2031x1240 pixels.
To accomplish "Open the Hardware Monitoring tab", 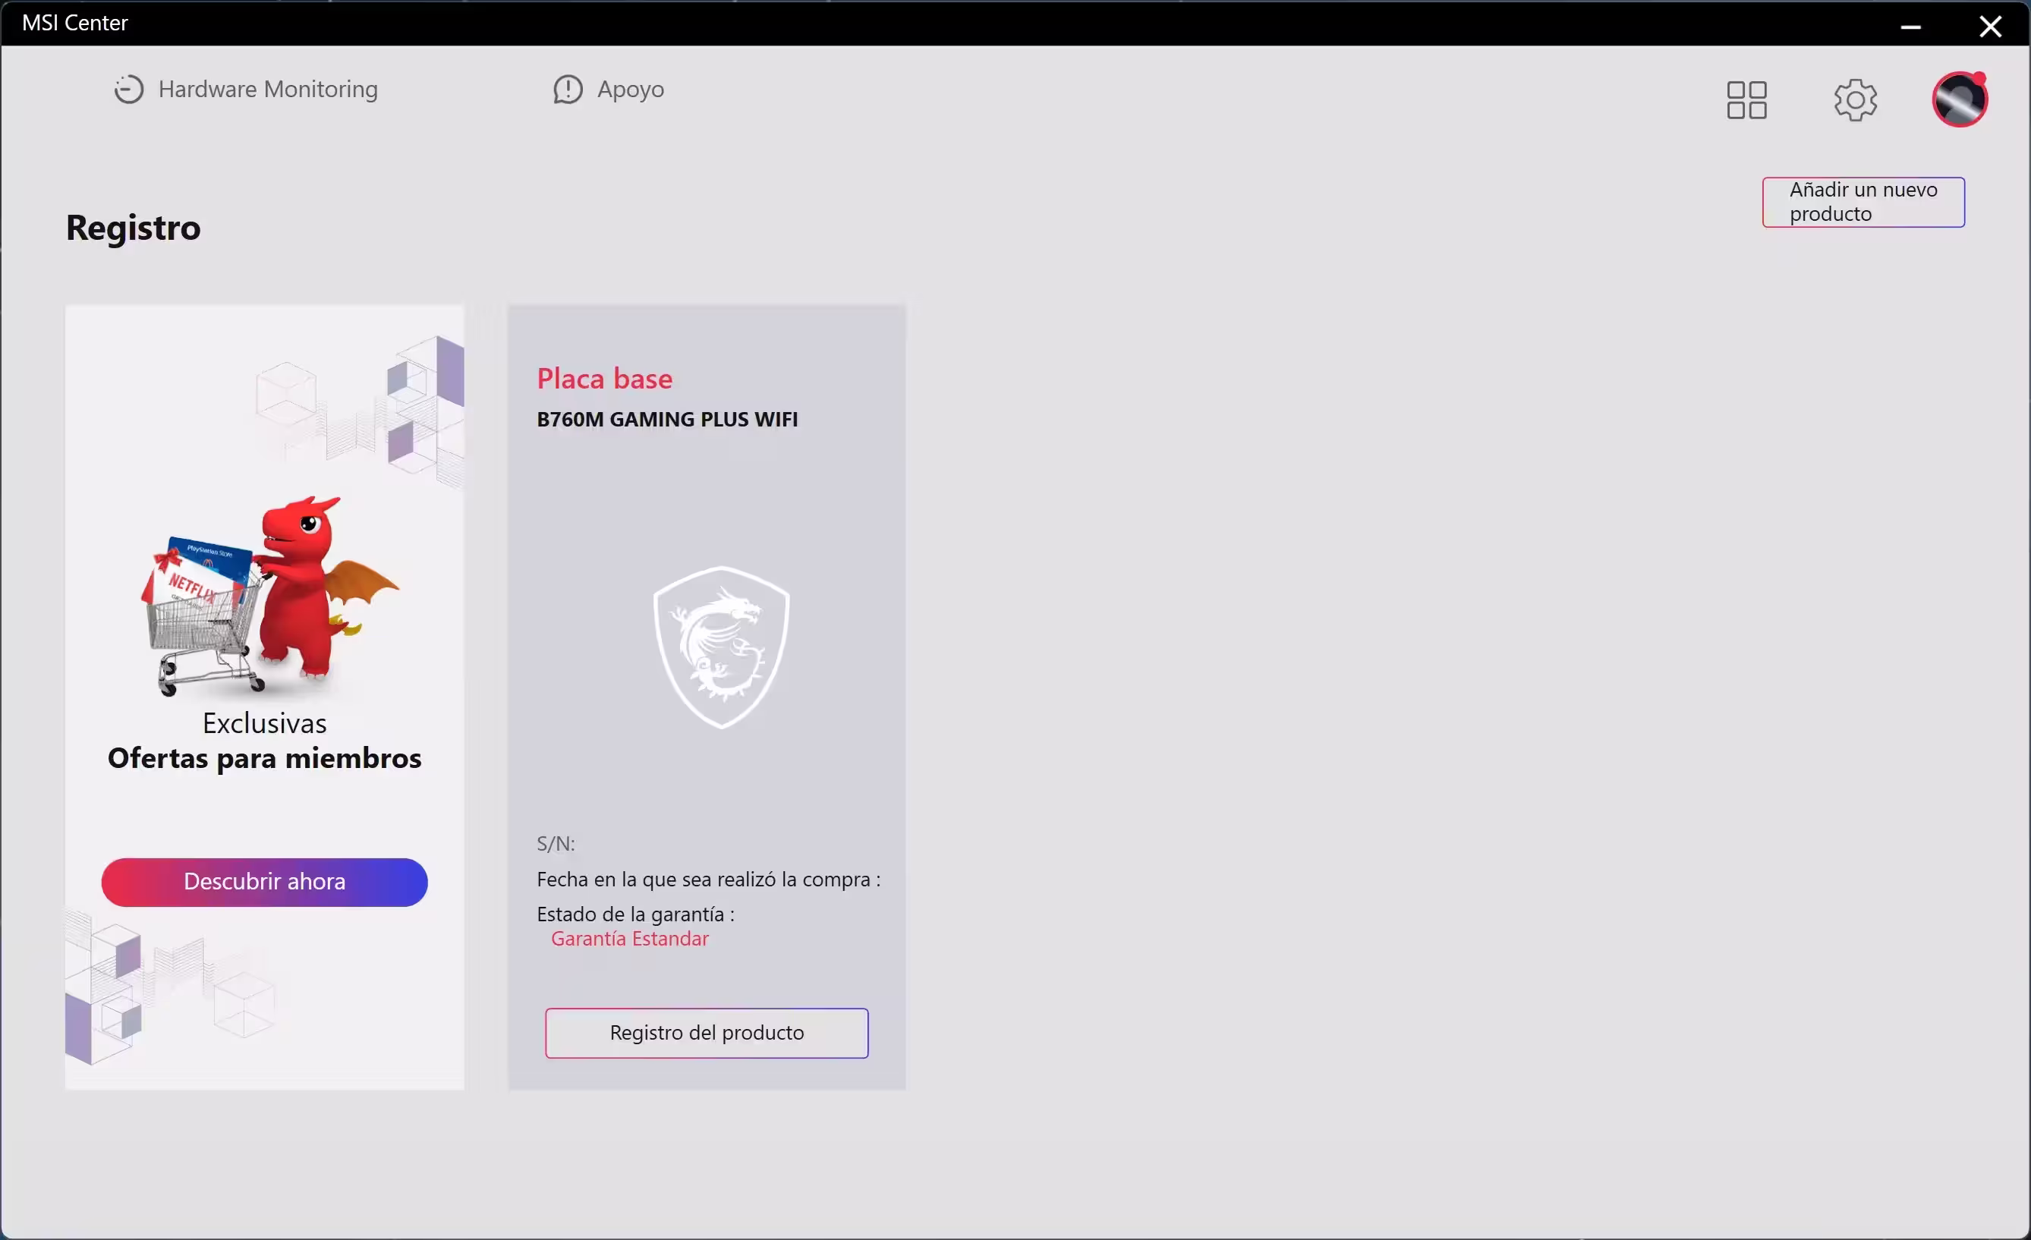I will [246, 89].
